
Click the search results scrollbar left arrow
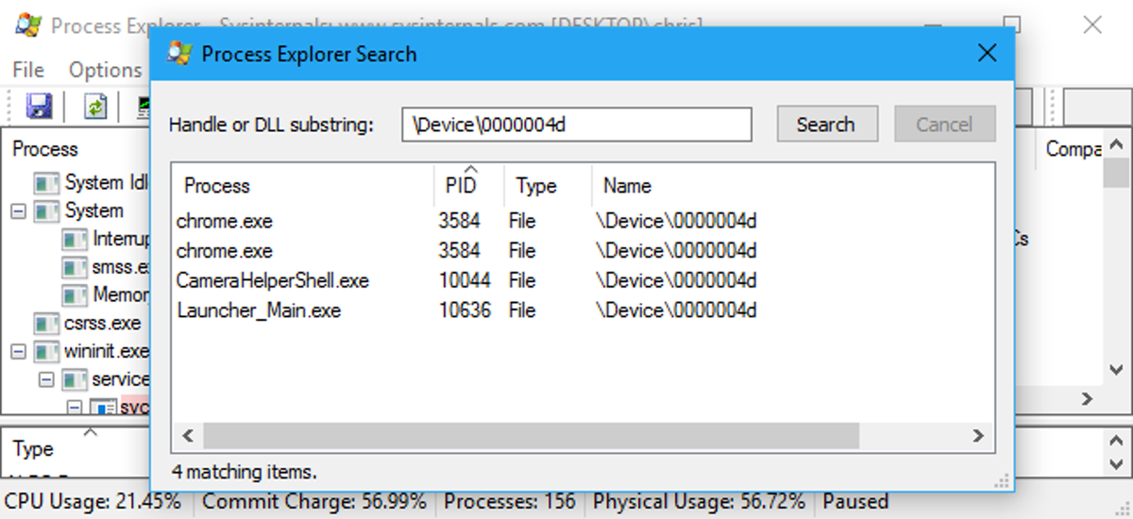[x=187, y=436]
